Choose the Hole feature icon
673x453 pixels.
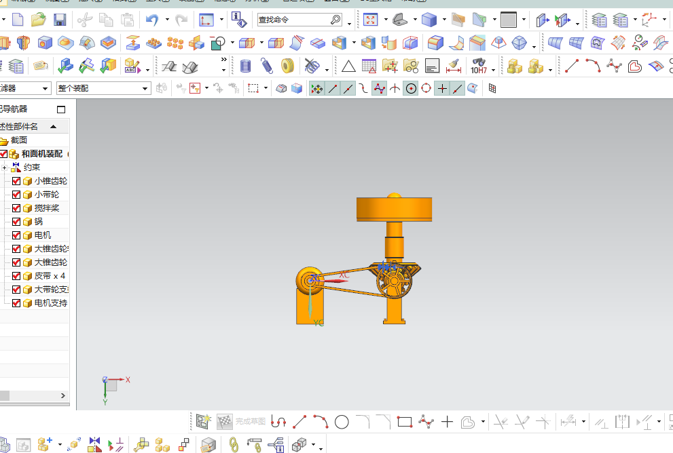click(45, 43)
